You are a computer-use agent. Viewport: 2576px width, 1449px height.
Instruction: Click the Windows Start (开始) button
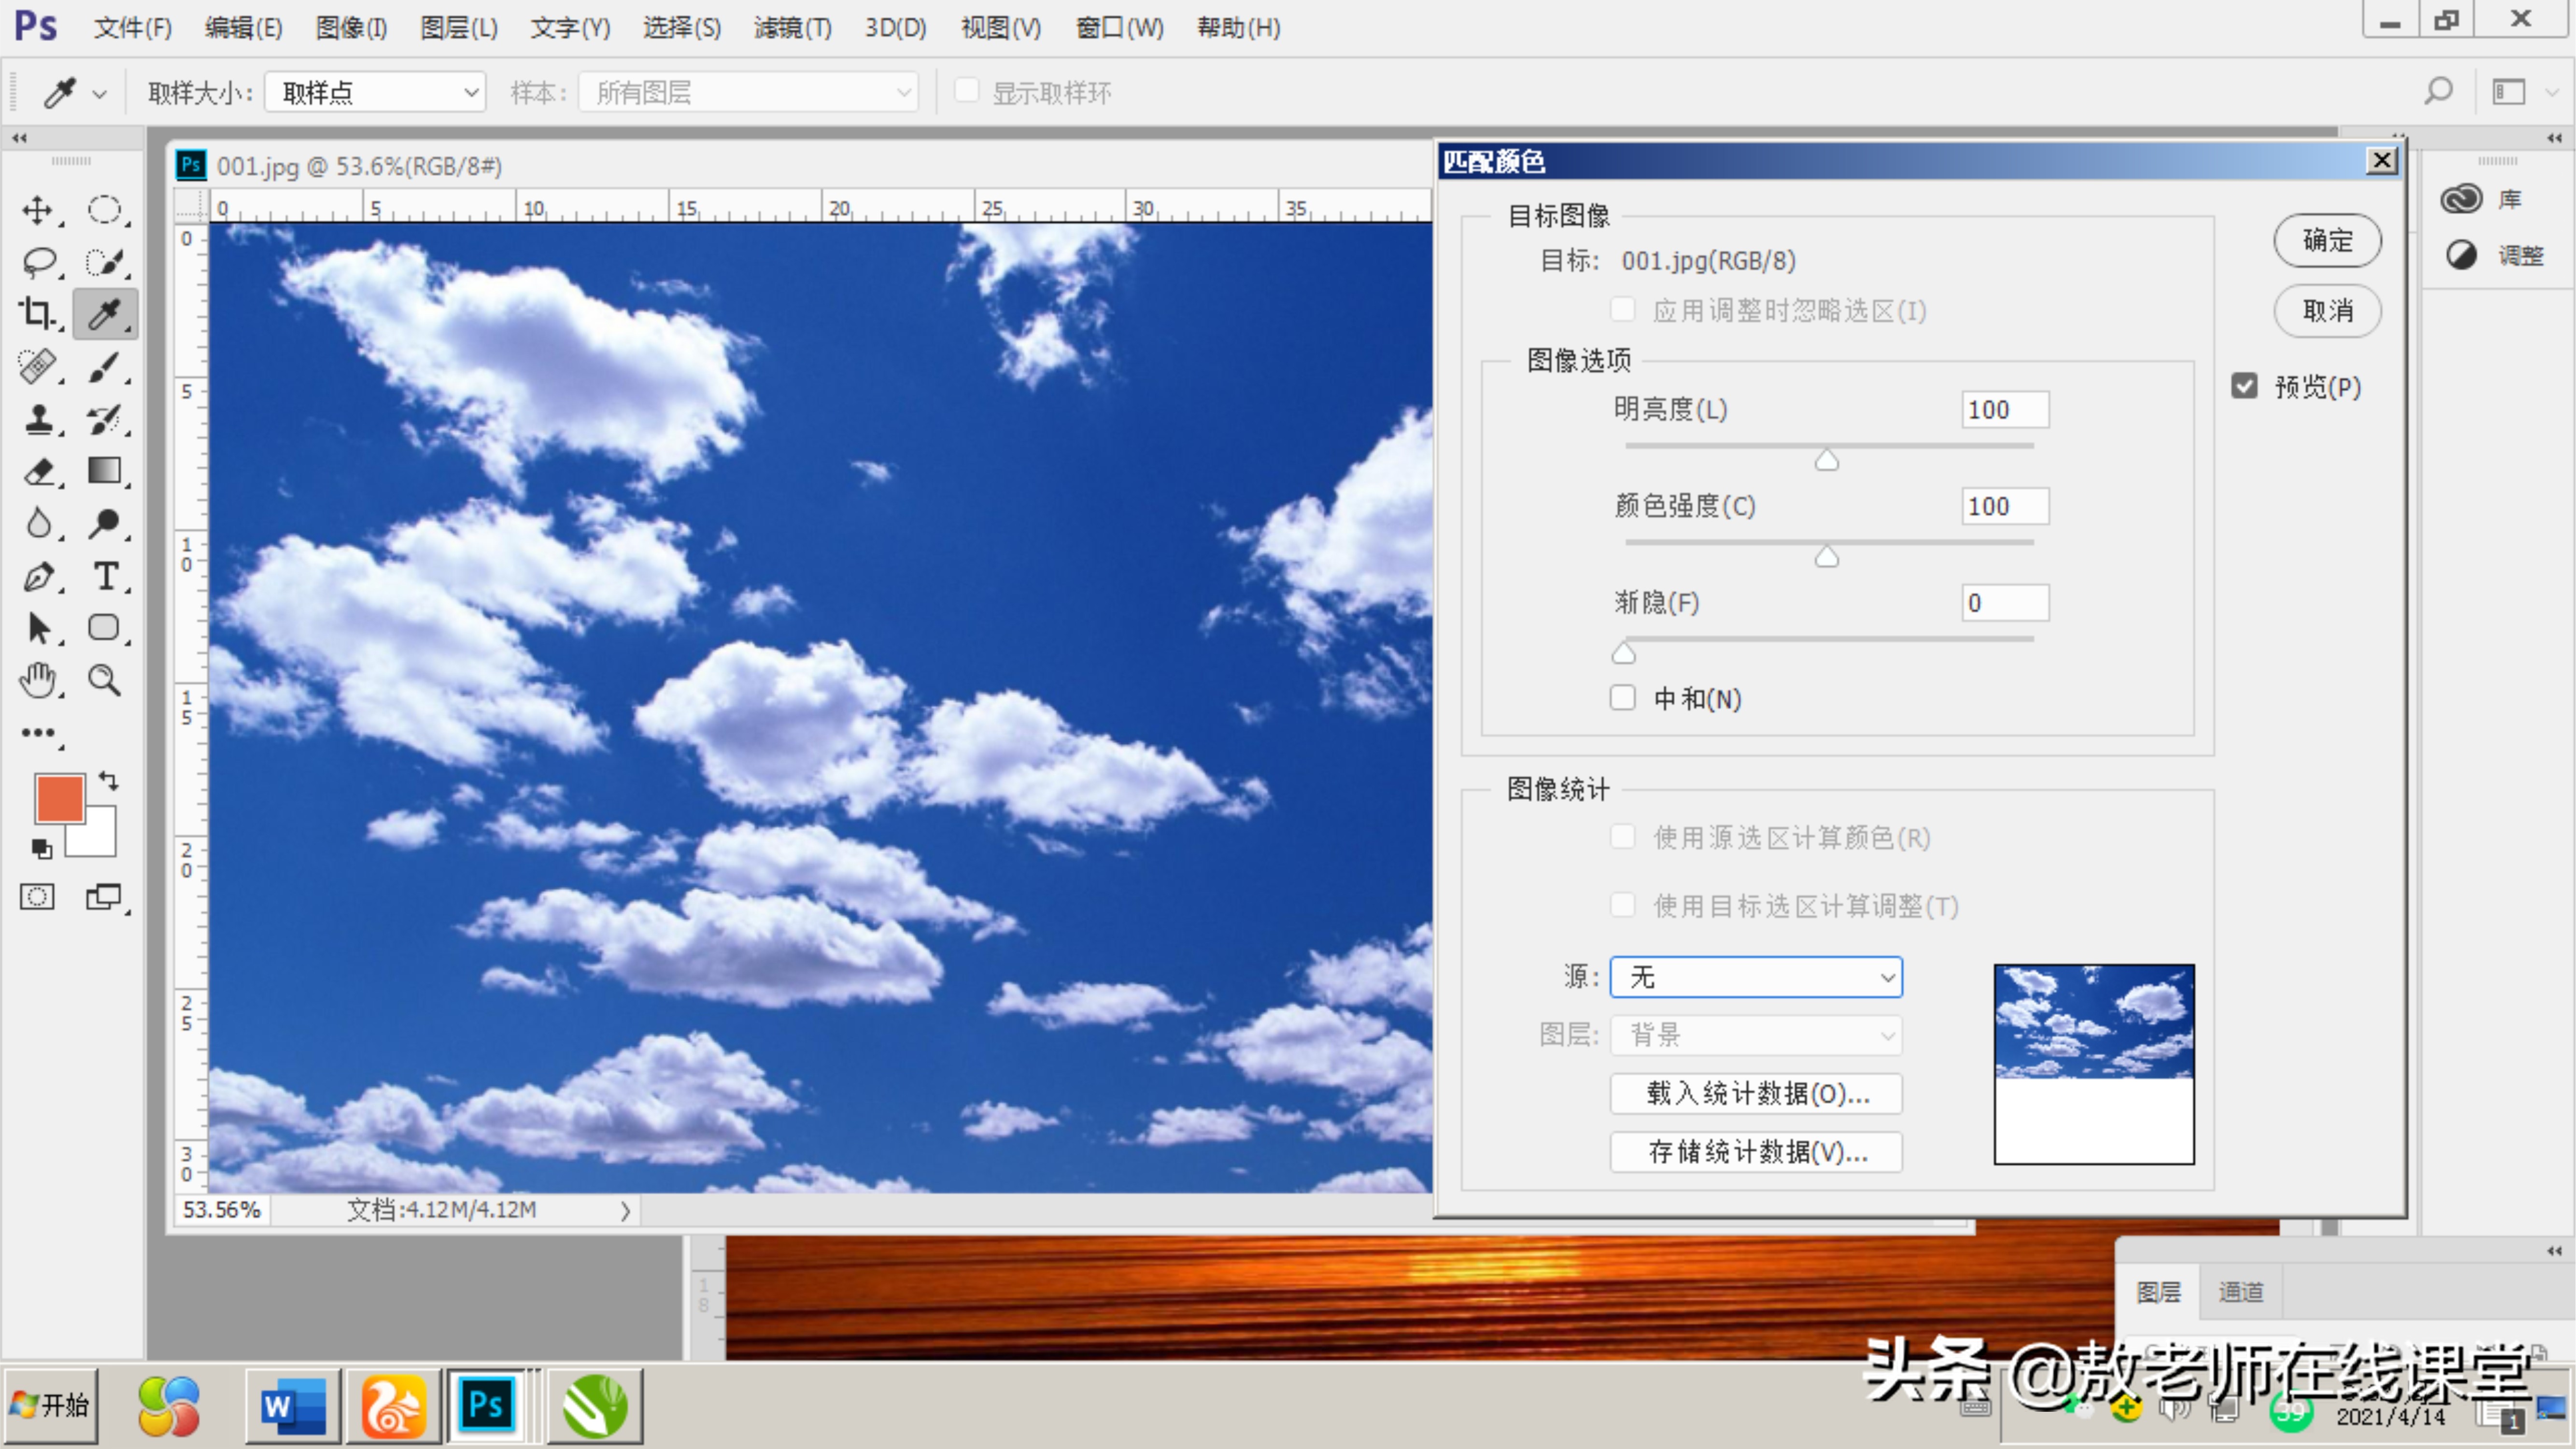click(x=51, y=1405)
